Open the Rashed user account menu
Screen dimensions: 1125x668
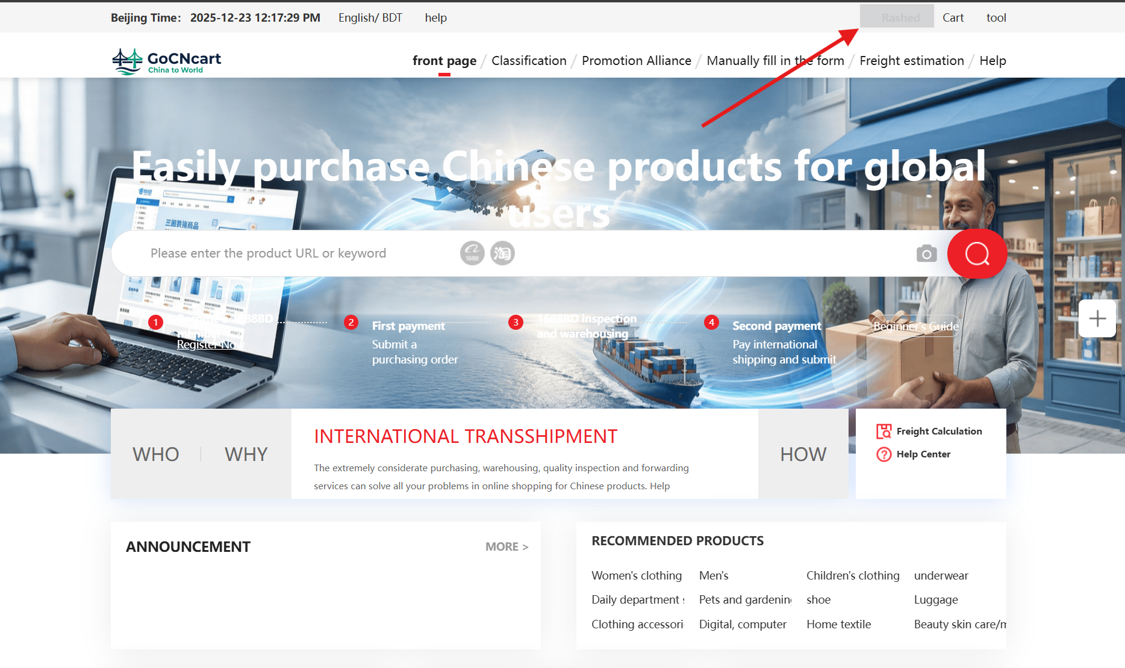point(900,17)
